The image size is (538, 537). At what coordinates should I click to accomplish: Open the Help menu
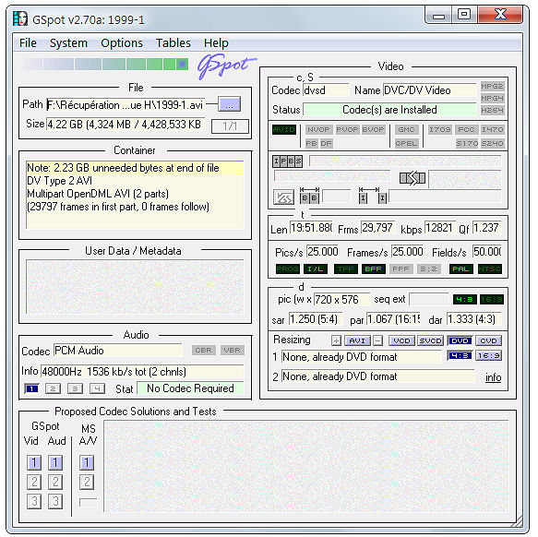click(x=216, y=43)
